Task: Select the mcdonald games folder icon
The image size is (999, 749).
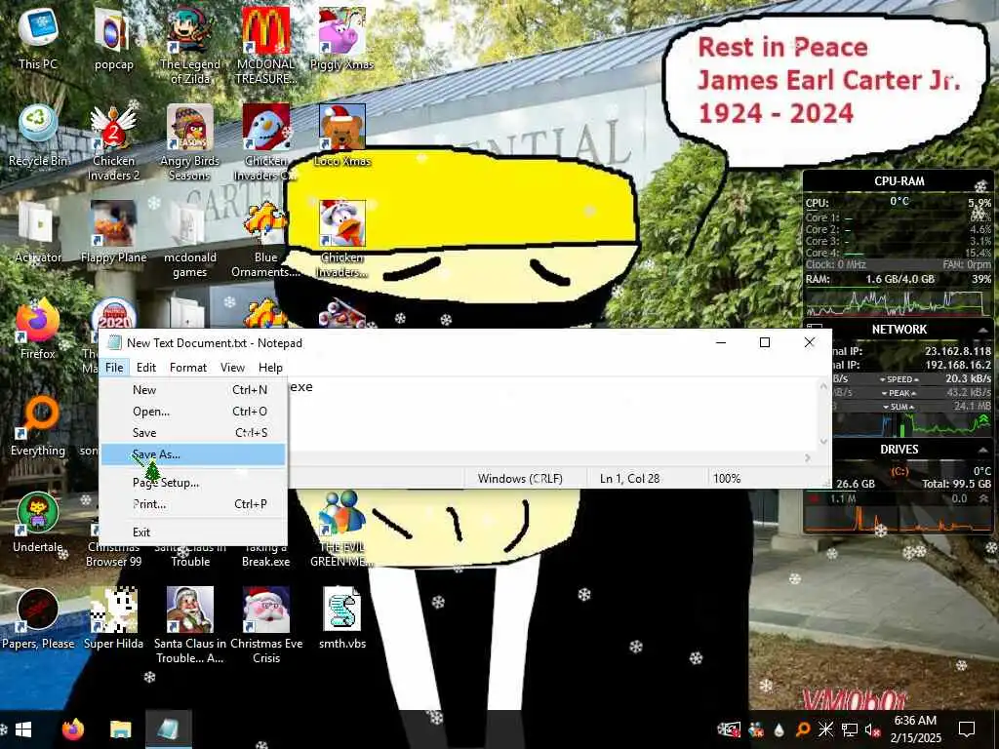Action: click(190, 240)
